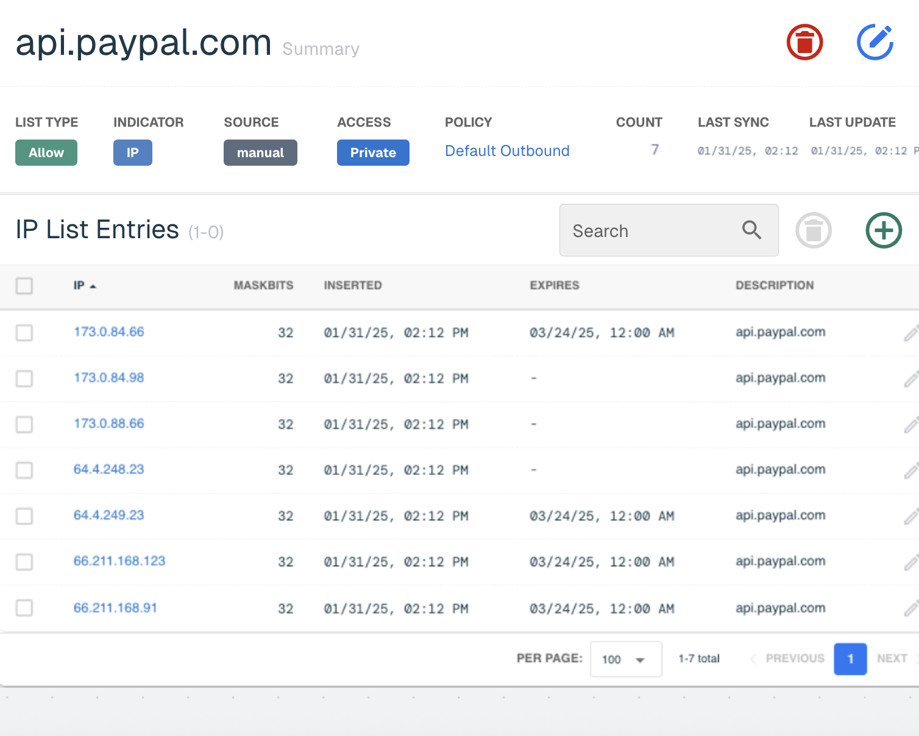Image resolution: width=919 pixels, height=736 pixels.
Task: Click the 1-7 total pagination text
Action: coord(699,659)
